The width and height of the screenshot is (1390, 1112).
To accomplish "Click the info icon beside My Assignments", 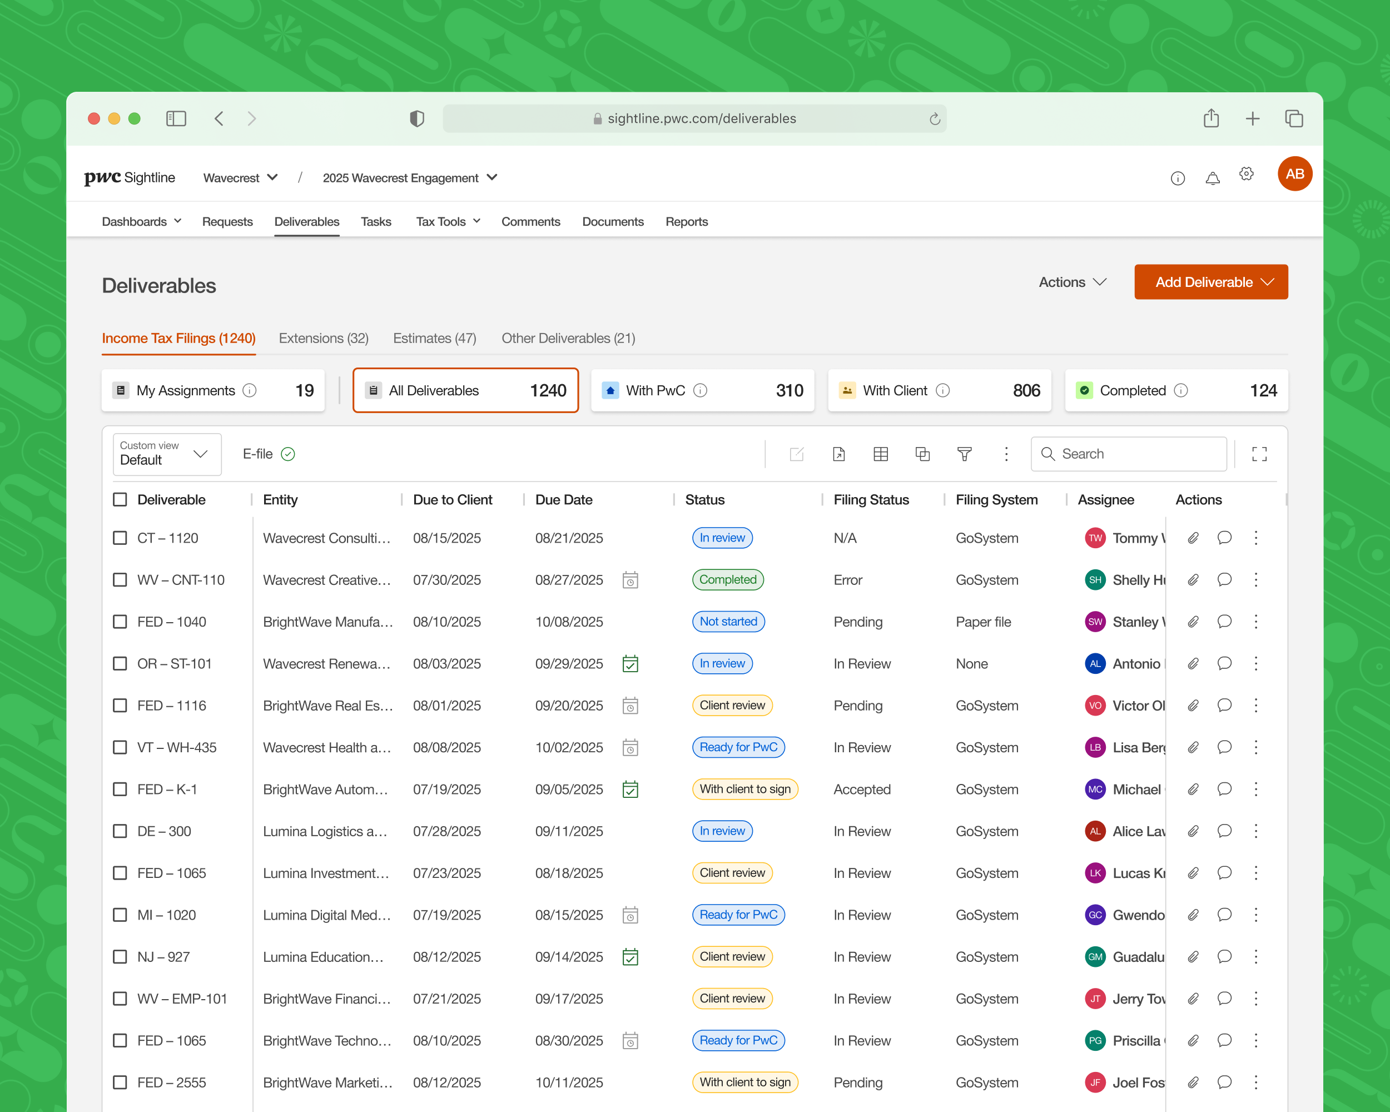I will (250, 391).
